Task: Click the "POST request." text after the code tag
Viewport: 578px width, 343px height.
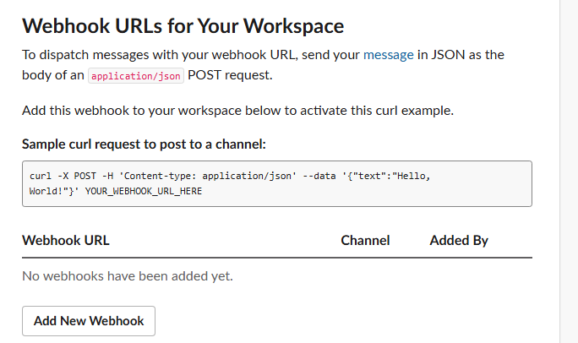Action: coord(230,75)
